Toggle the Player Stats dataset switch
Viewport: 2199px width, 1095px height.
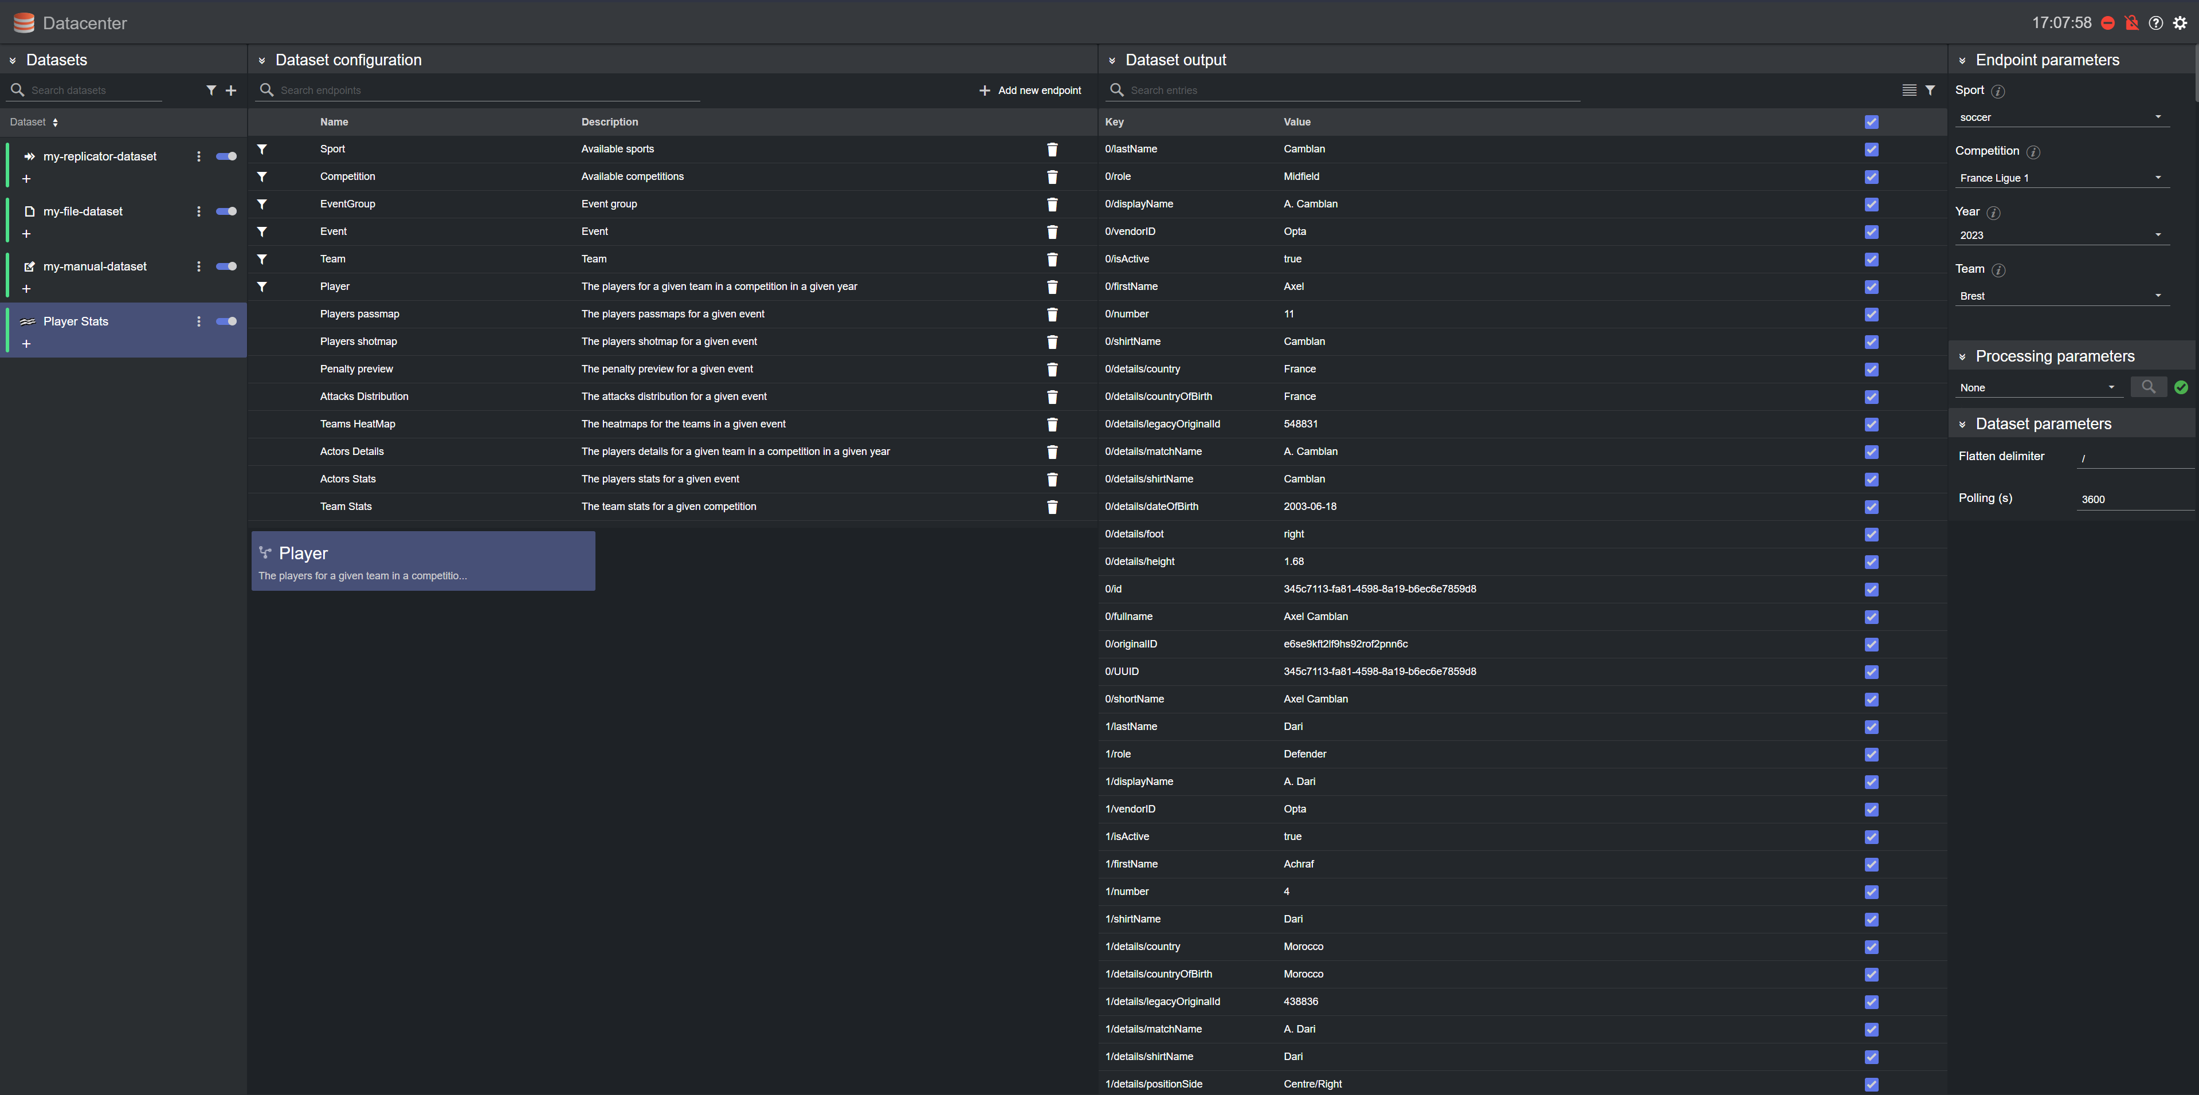pos(226,322)
